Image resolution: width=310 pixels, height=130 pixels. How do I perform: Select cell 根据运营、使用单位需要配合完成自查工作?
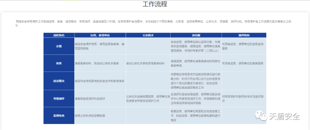coord(196,116)
